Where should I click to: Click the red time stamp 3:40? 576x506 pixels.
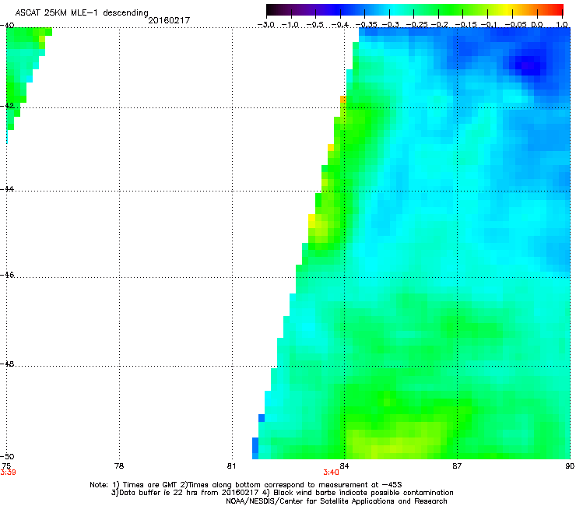click(331, 473)
